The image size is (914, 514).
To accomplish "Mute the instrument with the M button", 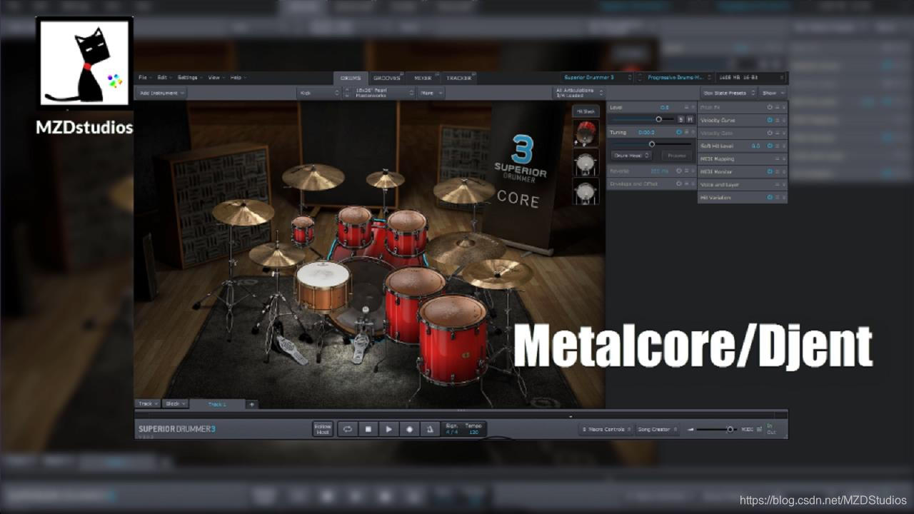I will tap(690, 119).
